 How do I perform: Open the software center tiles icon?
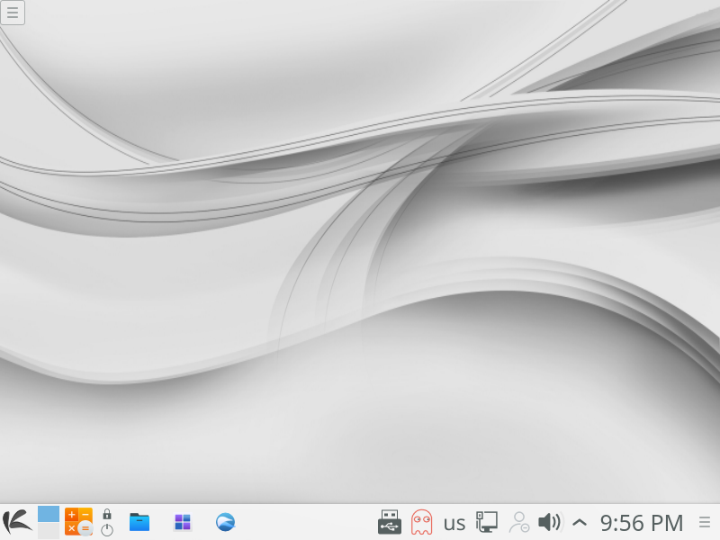click(x=183, y=522)
